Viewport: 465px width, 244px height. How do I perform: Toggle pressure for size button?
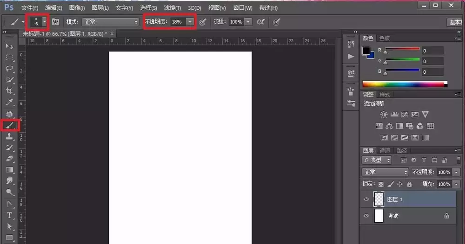pos(276,22)
